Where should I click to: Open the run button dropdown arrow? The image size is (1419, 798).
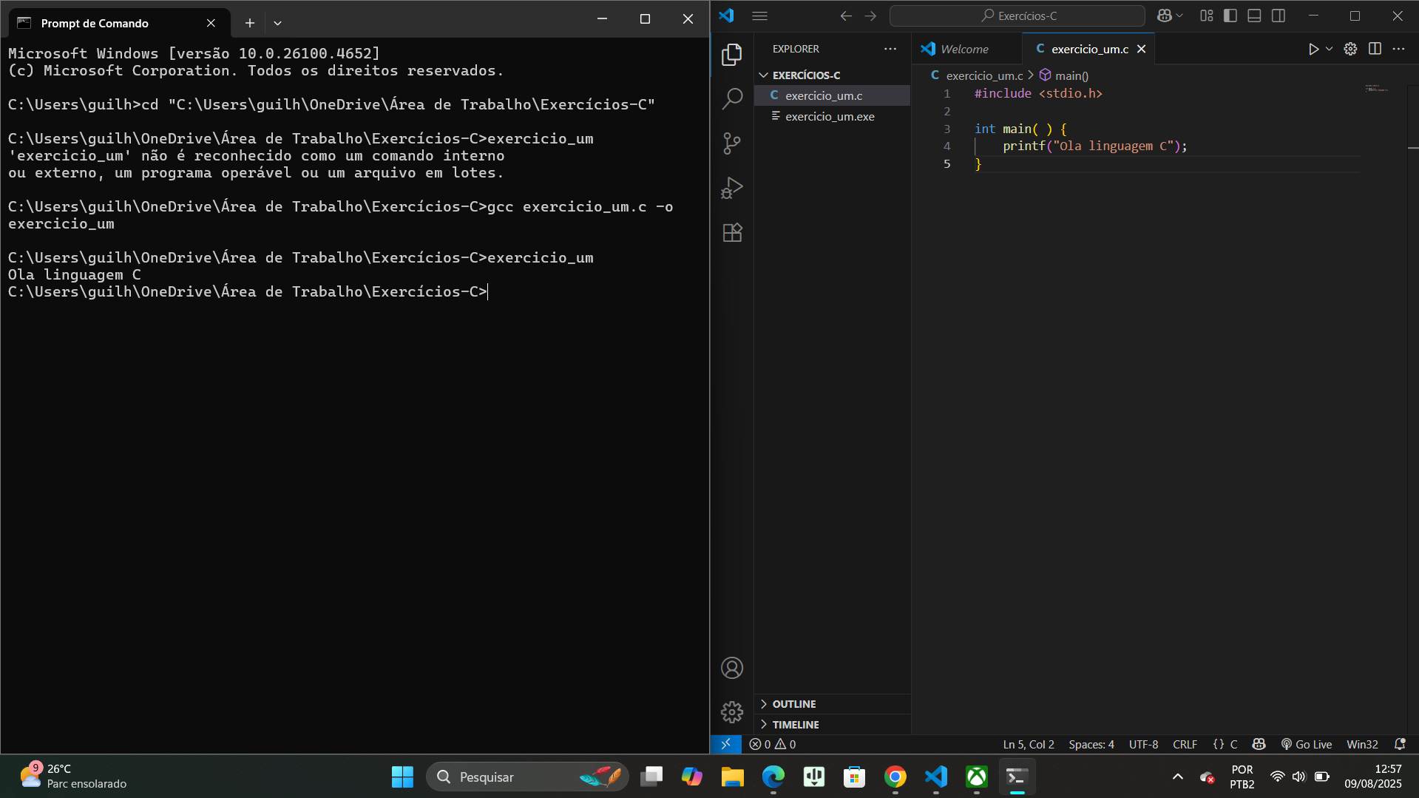pyautogui.click(x=1329, y=49)
